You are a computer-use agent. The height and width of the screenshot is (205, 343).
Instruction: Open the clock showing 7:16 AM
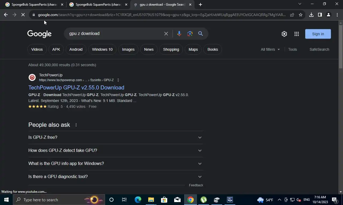[x=320, y=200]
